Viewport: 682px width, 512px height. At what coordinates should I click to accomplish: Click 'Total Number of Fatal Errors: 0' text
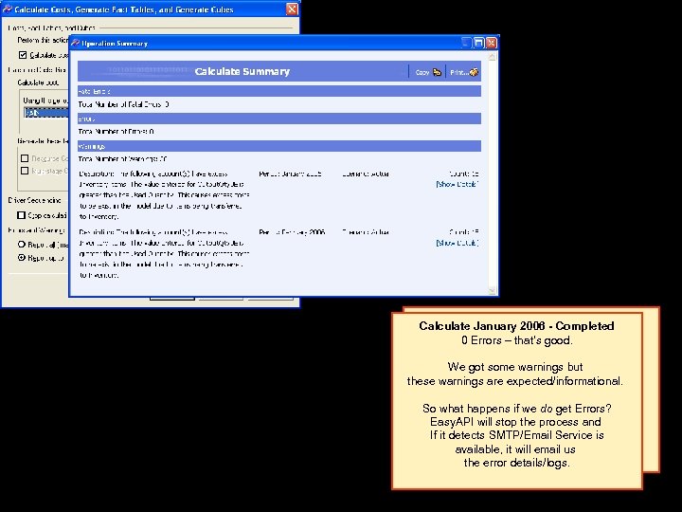pyautogui.click(x=124, y=104)
